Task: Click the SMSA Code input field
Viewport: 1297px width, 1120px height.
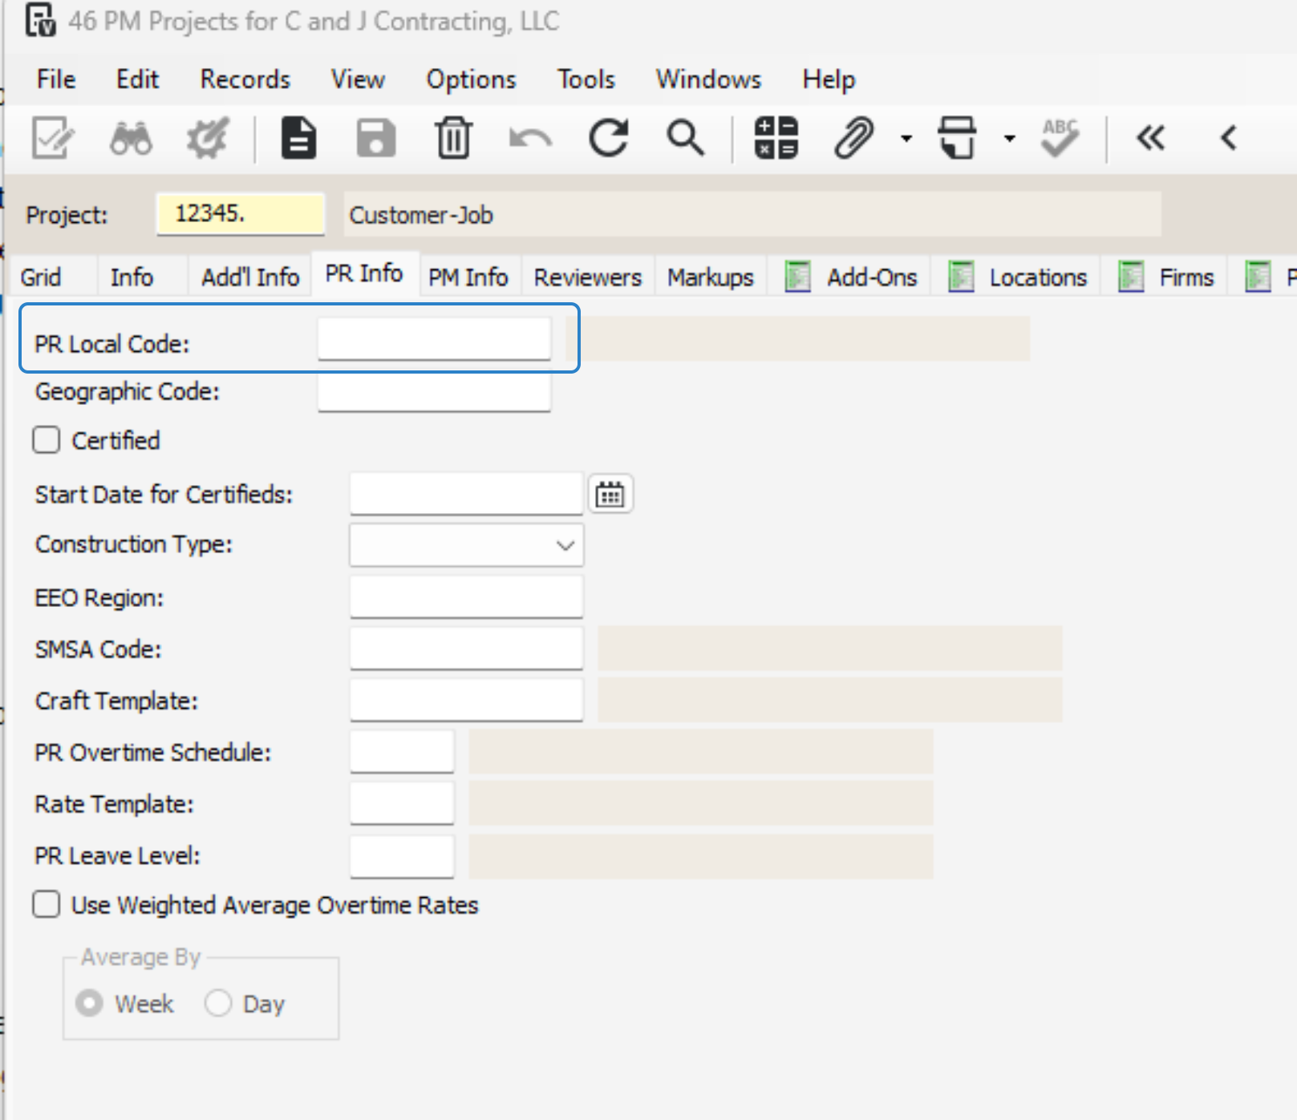Action: [466, 649]
